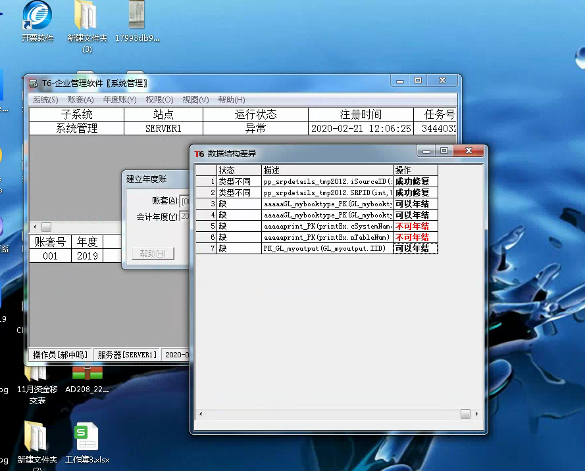This screenshot has height=471, width=585.
Task: Click the scroll thumb in system management pane
Action: tap(46, 227)
